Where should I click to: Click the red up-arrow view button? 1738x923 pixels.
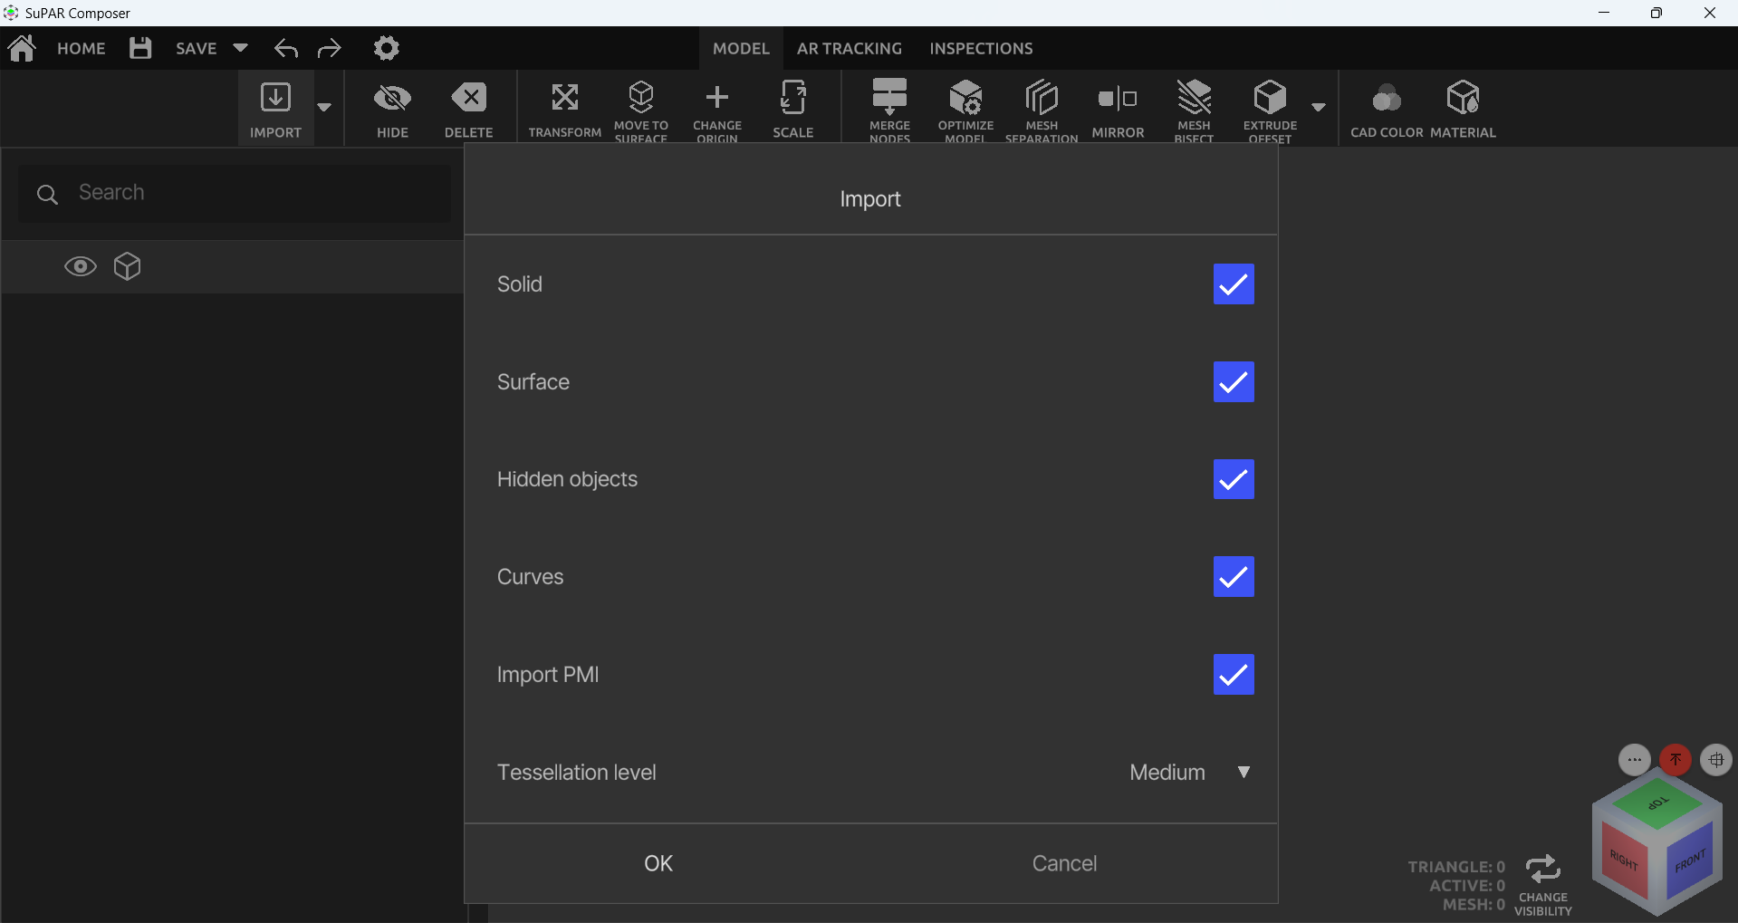[x=1676, y=759]
